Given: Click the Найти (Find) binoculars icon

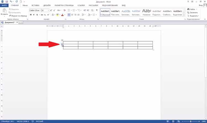Looking at the screenshot, I should pyautogui.click(x=188, y=9).
